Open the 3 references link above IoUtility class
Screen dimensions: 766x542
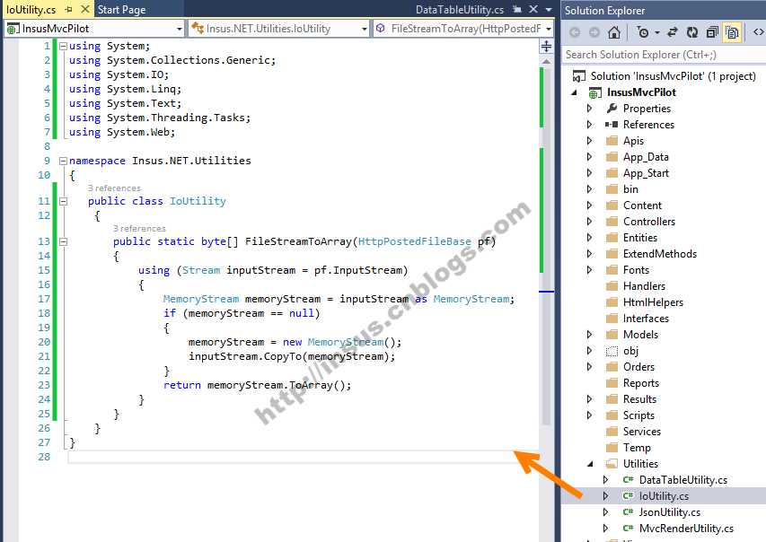114,188
